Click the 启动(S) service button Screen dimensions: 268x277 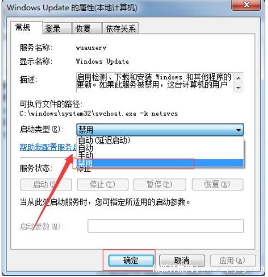(46, 184)
